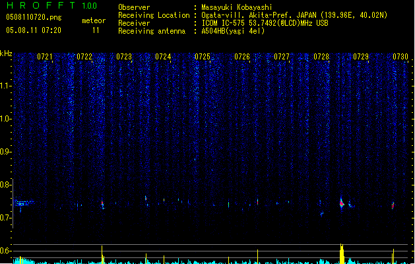Click the date stamp 05.08.11 07:20
Viewport: 415px width, 264px height.
(34, 30)
